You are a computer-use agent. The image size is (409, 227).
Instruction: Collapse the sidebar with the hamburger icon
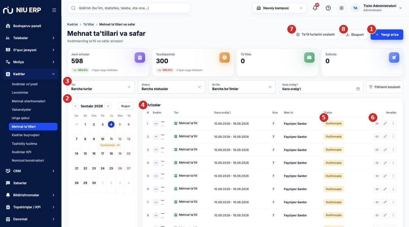pyautogui.click(x=54, y=10)
